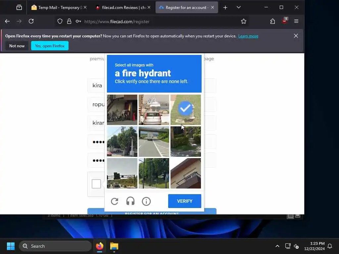Select captcha tile with traffic signal gantry
339x254 pixels.
pyautogui.click(x=122, y=173)
